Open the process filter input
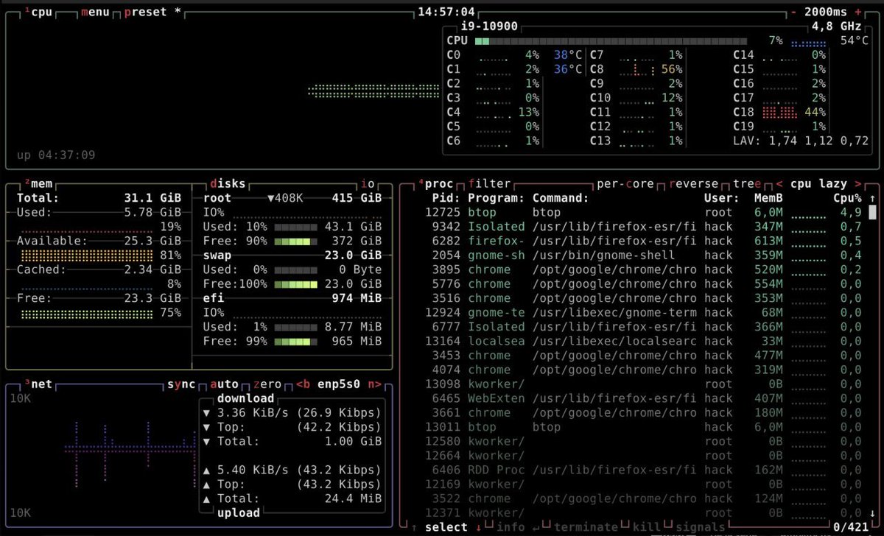 click(489, 183)
